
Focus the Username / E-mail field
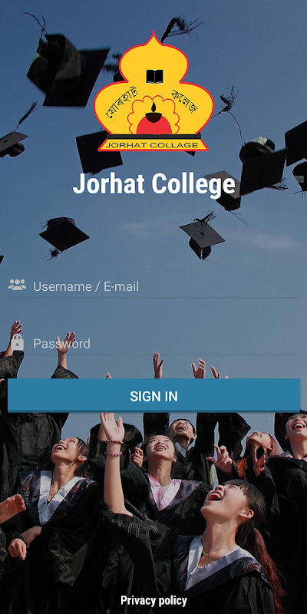pos(153,286)
